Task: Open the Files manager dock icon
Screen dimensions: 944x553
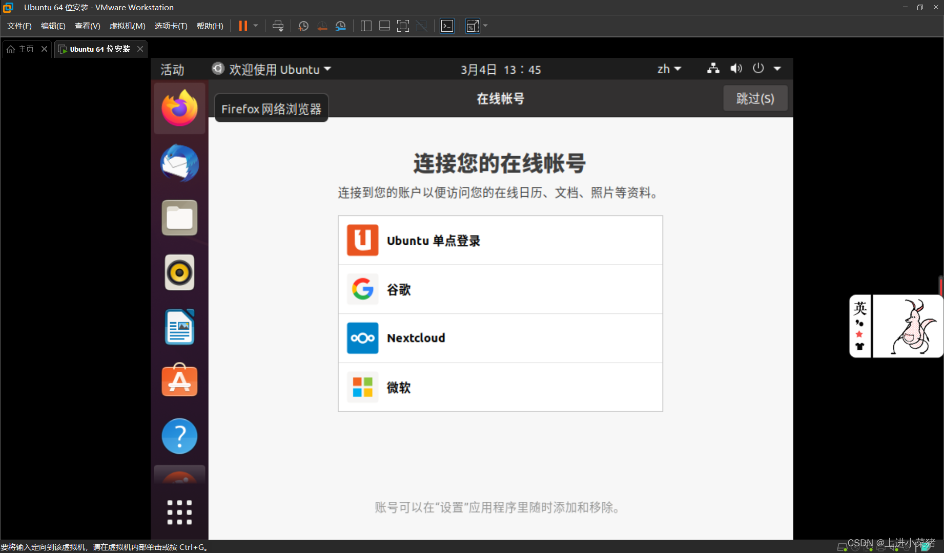Action: tap(179, 218)
